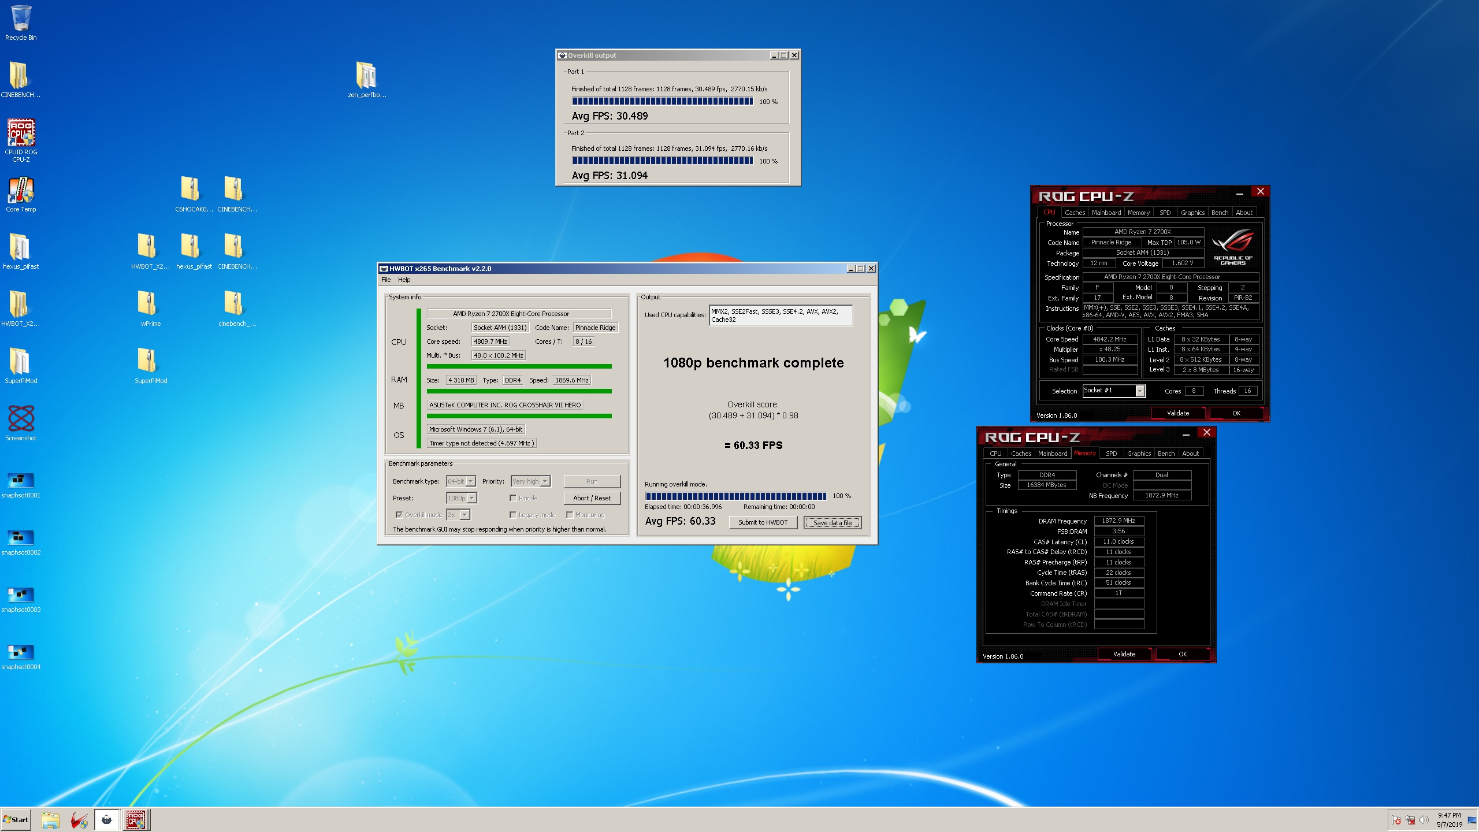Screen dimensions: 1479x832
Task: Click the Part 2 progress bar in Overkill output
Action: (662, 161)
